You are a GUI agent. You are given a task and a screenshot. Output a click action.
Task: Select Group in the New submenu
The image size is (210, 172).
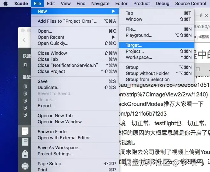coord(157,67)
